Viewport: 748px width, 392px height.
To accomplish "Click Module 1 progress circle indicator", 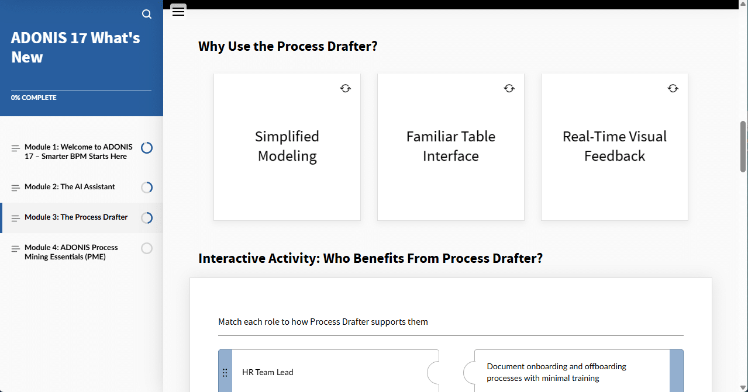I will pyautogui.click(x=147, y=148).
